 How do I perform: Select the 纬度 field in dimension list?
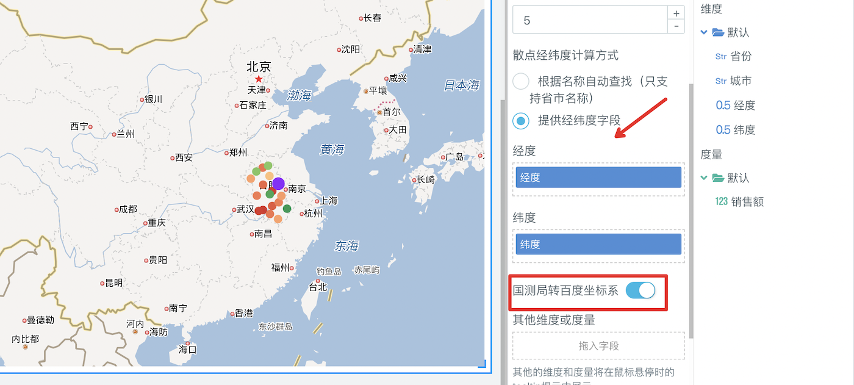tap(745, 130)
